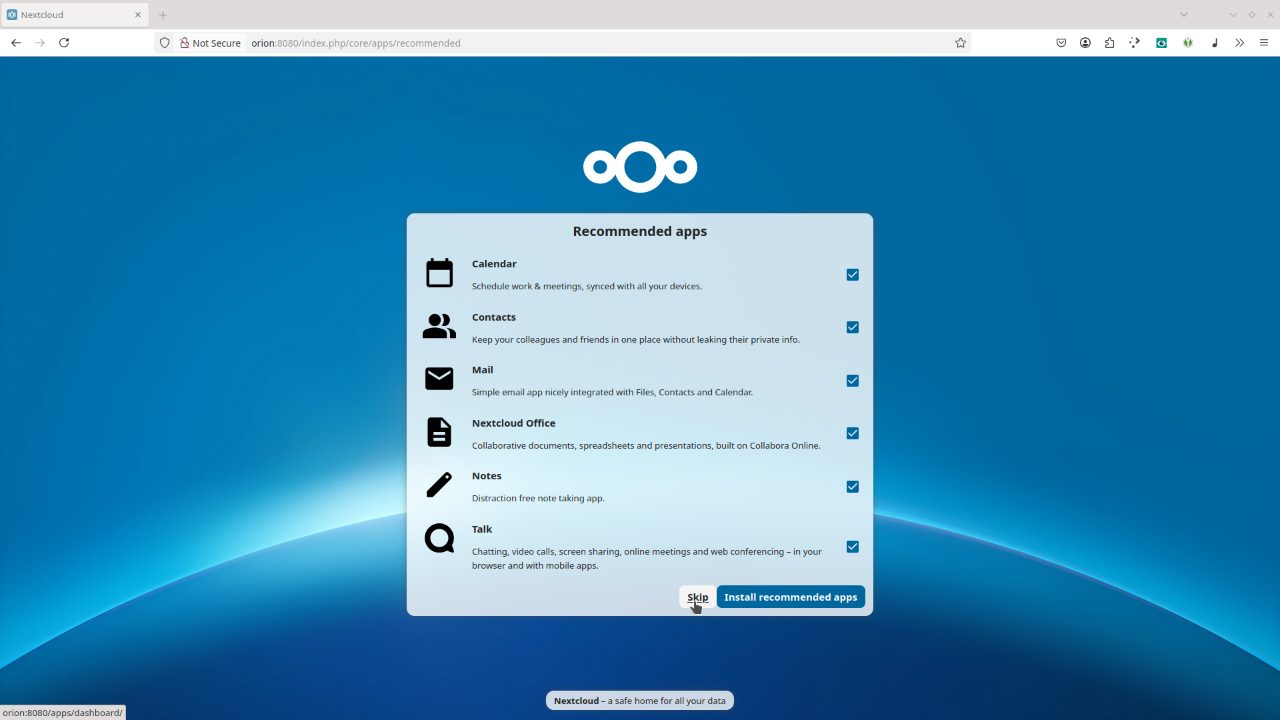Uncheck the Talk app checkbox
This screenshot has width=1280, height=720.
(853, 547)
